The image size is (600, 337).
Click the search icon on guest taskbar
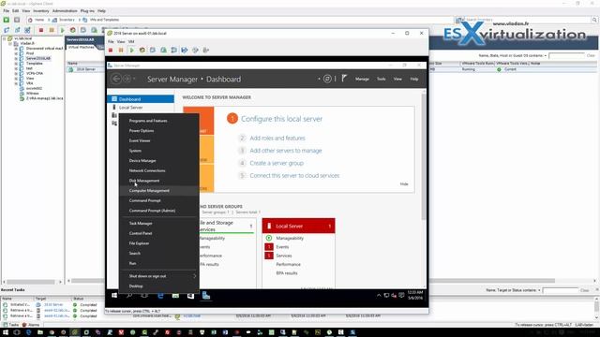click(129, 296)
